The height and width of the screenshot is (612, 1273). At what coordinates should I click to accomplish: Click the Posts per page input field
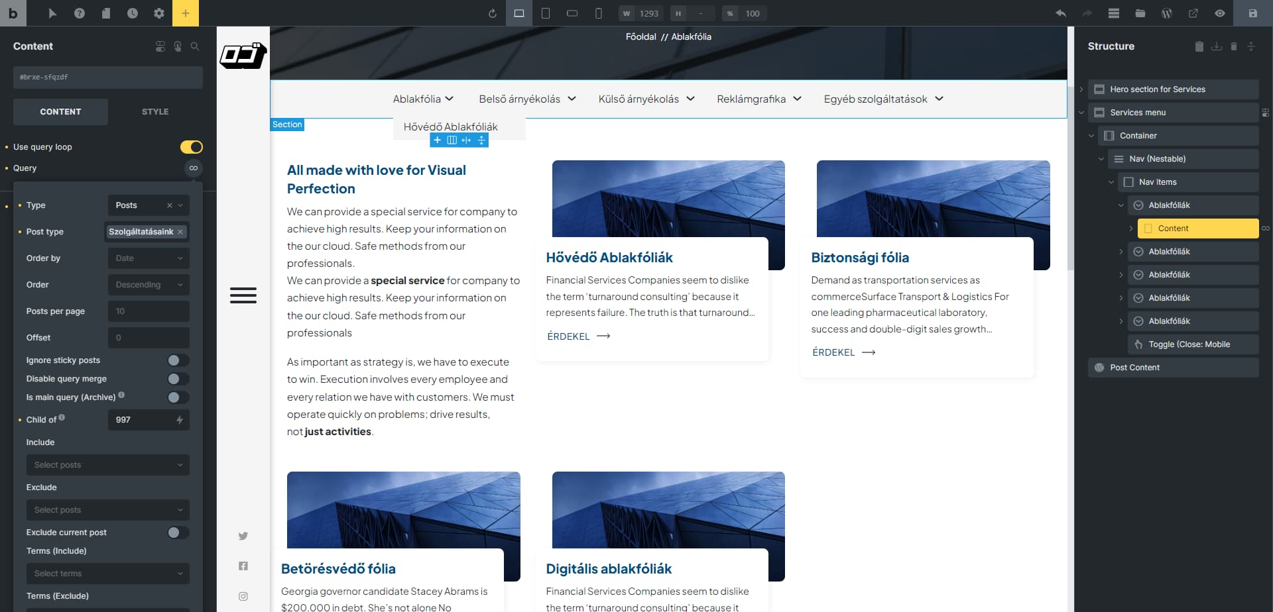(149, 311)
